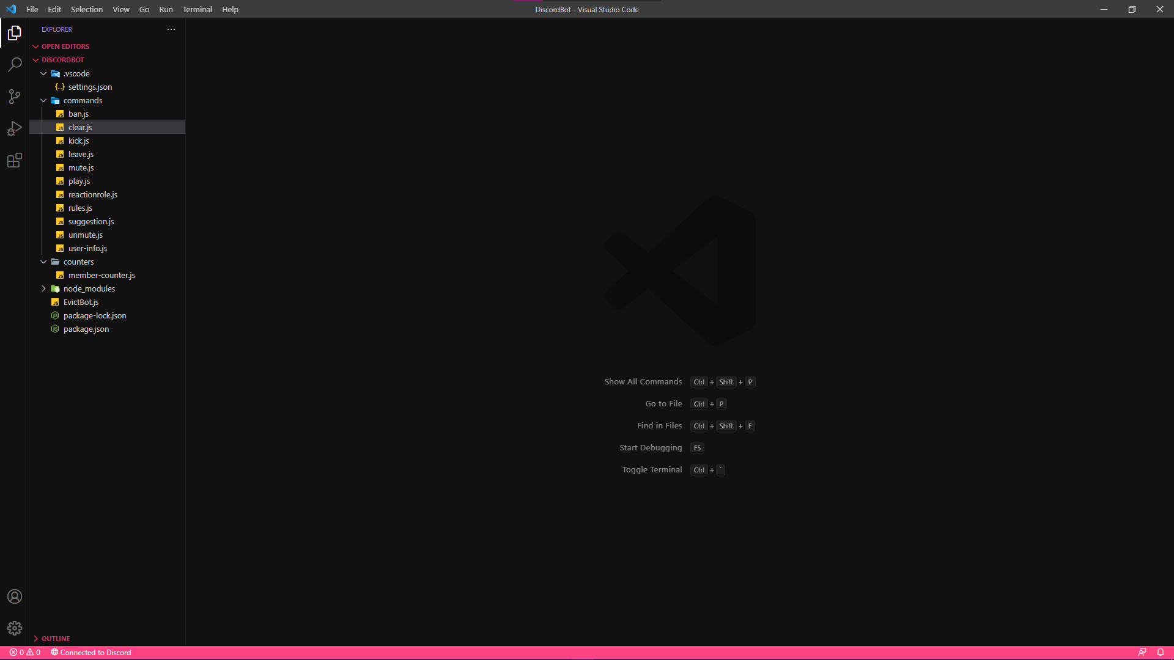Open settings.json inside .vscode

point(89,87)
